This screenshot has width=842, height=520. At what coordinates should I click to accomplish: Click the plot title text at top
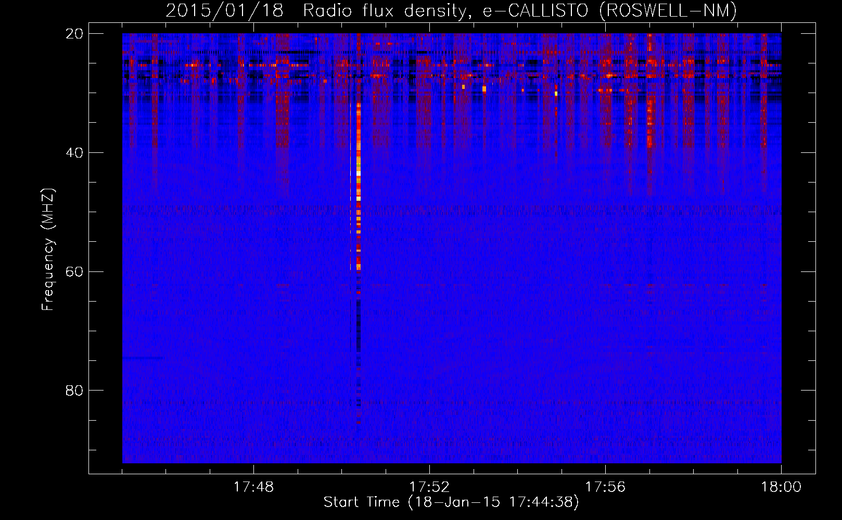451,11
